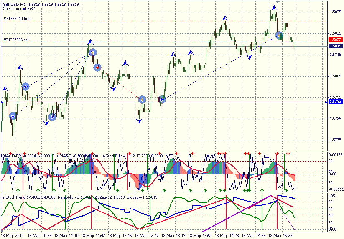Viewport: 344px width, 239px height.
Task: Click blue-arrow open marker on blue horizontal line
Action: (162, 100)
